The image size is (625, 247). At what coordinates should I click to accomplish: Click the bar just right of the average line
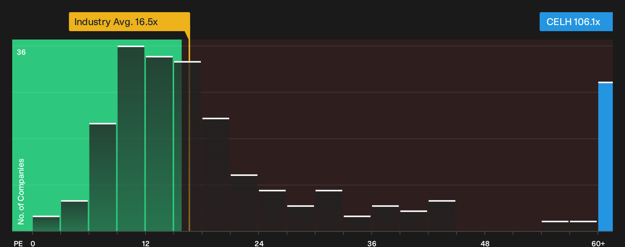click(x=216, y=174)
